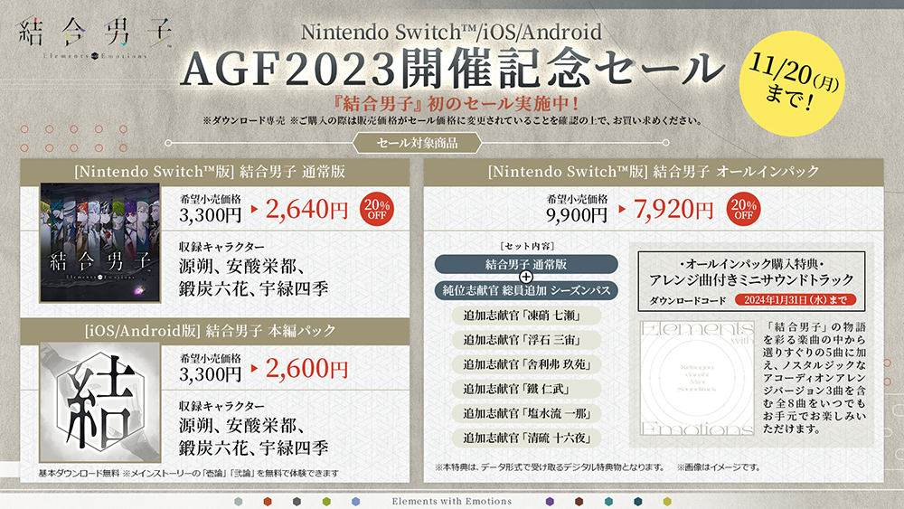Pick the periwinkle blue hexagon swatch at bottom
904x509 pixels.
pyautogui.click(x=355, y=502)
